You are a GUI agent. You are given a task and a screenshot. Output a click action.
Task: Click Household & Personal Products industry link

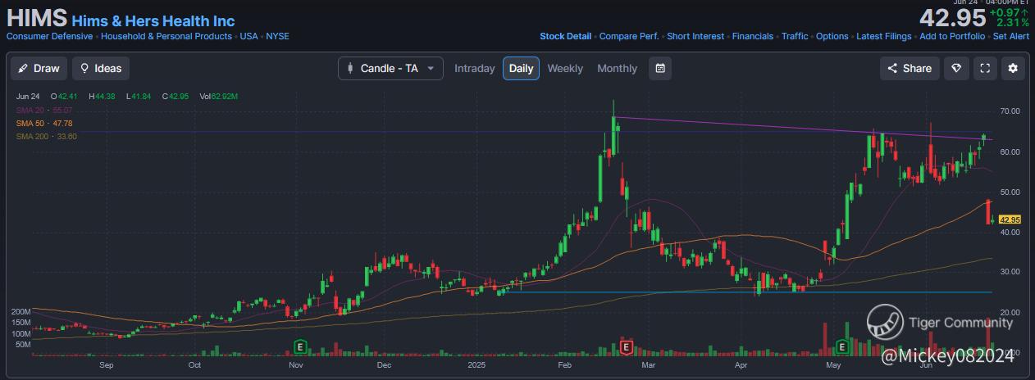166,37
